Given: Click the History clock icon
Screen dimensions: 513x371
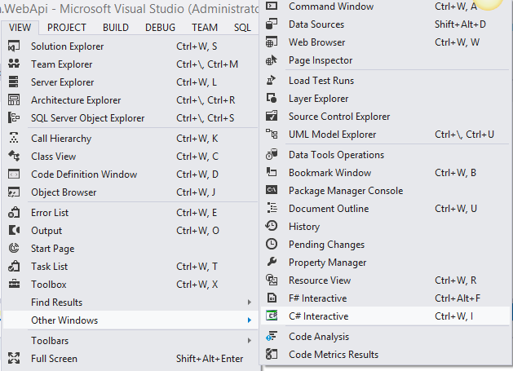Looking at the screenshot, I should [x=272, y=226].
